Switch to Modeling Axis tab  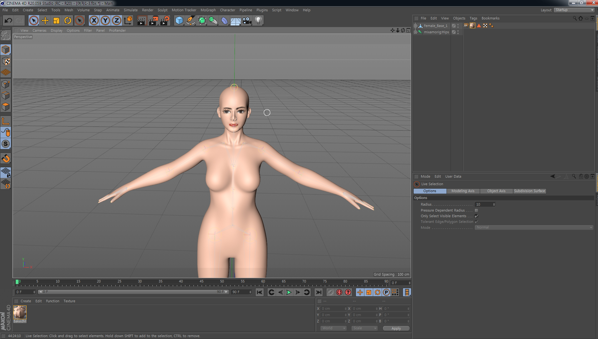(x=463, y=191)
